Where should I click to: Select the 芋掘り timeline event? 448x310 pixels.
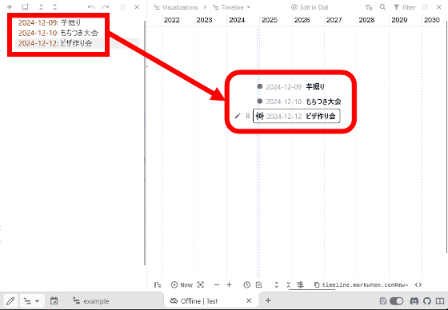pos(291,86)
